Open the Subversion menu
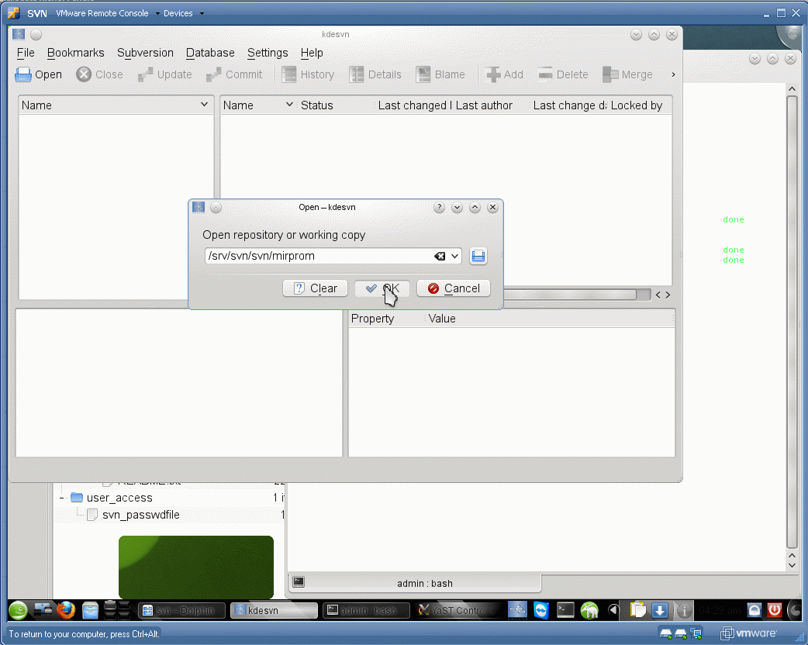 [x=145, y=53]
